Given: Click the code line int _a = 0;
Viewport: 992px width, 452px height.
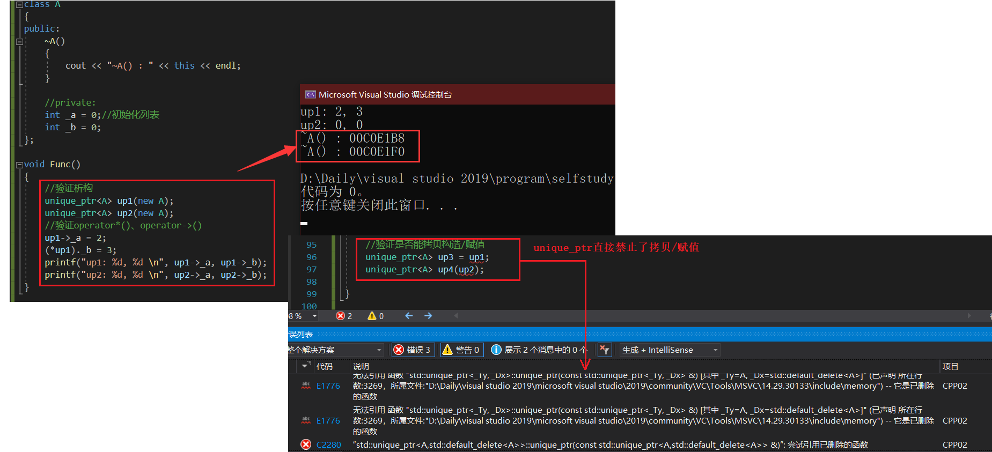Looking at the screenshot, I should [72, 115].
